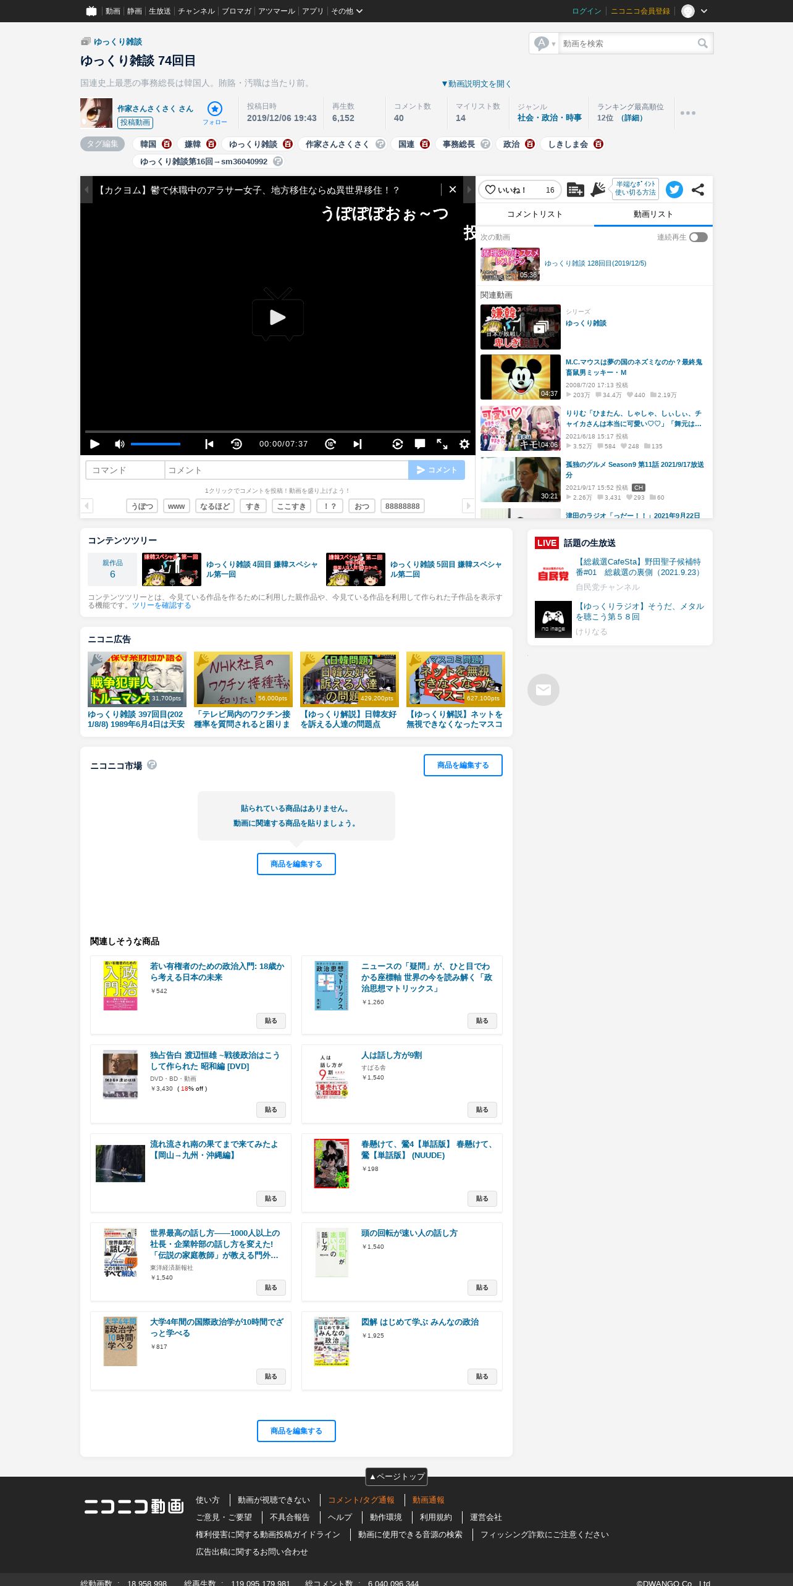Show next quick comments right arrow
This screenshot has height=1586, width=793.
[468, 506]
